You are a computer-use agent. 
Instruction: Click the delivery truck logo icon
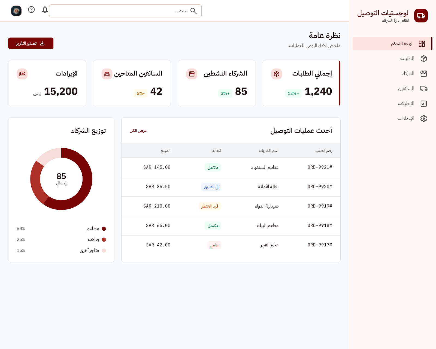click(421, 16)
